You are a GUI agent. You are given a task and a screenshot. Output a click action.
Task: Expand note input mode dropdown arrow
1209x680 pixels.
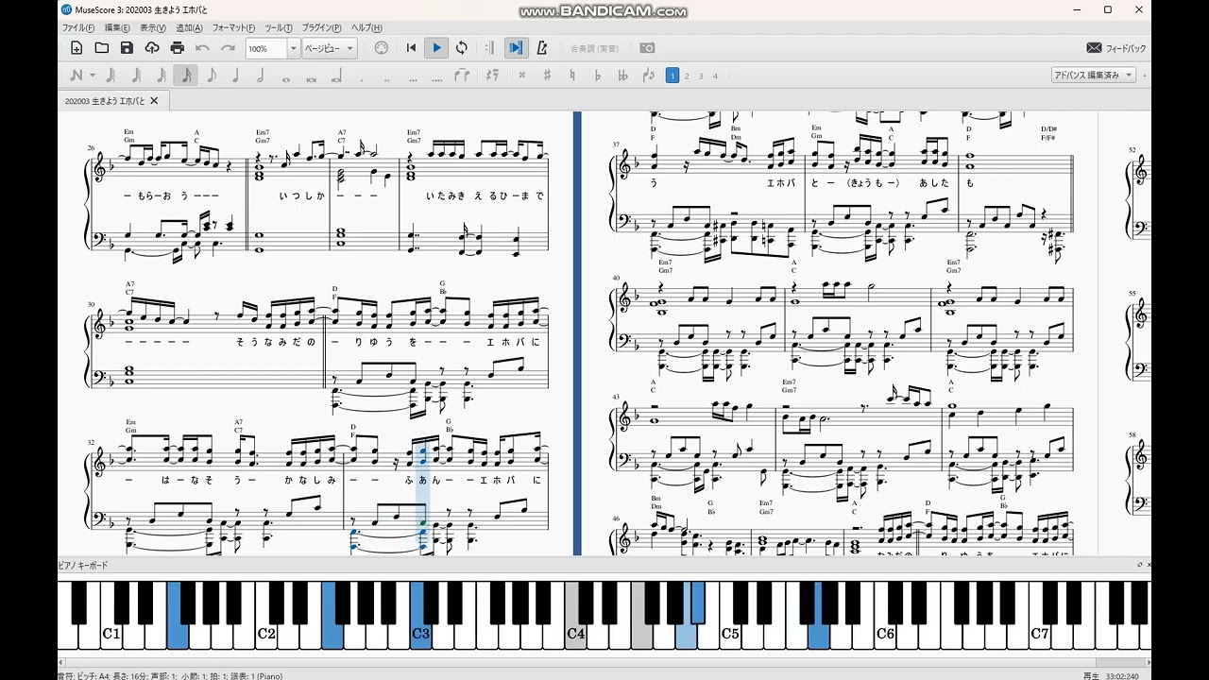click(93, 76)
